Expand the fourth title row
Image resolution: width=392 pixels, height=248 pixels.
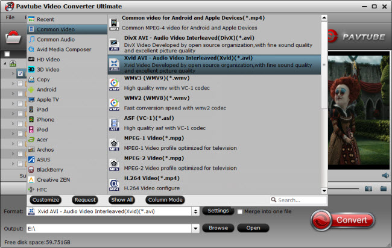coord(13,104)
